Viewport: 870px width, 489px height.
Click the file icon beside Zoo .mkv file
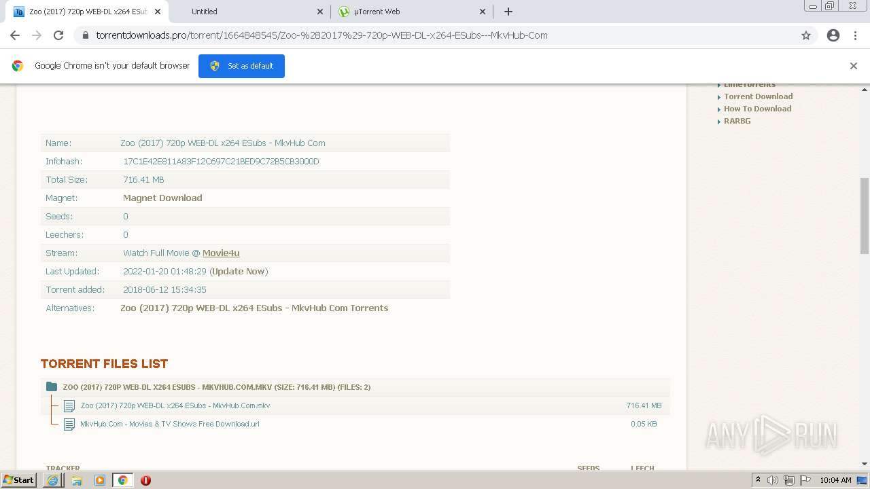(x=69, y=406)
